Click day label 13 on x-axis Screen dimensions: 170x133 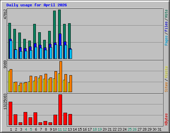tap(70, 129)
